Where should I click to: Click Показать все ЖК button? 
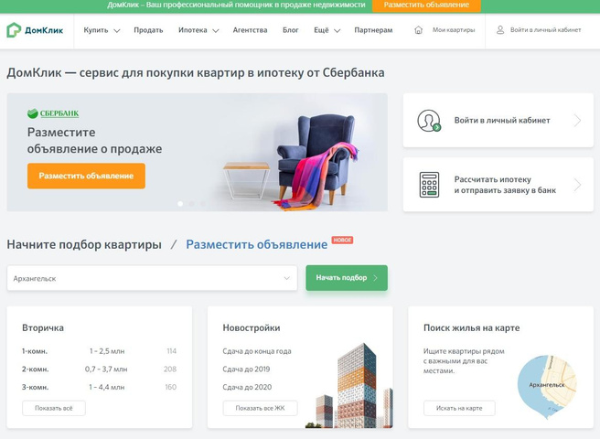tap(260, 408)
